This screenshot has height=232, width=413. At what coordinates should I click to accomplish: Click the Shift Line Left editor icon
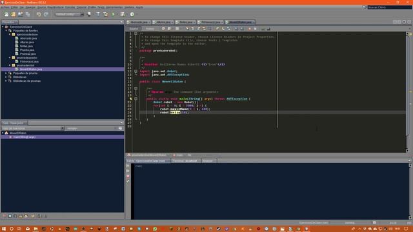(x=236, y=28)
